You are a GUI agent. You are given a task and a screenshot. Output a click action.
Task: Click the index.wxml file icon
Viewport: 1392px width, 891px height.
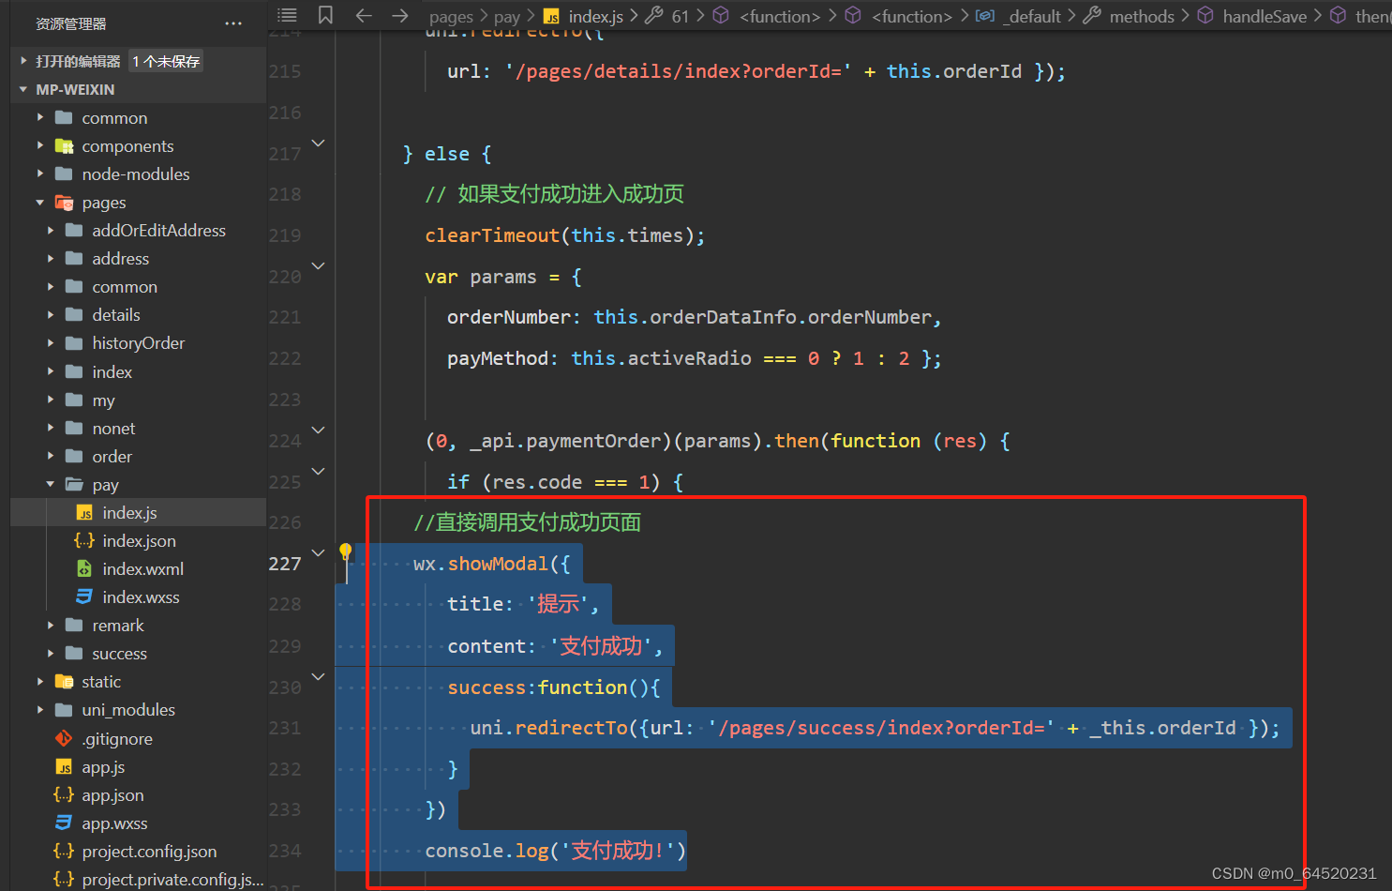(84, 569)
